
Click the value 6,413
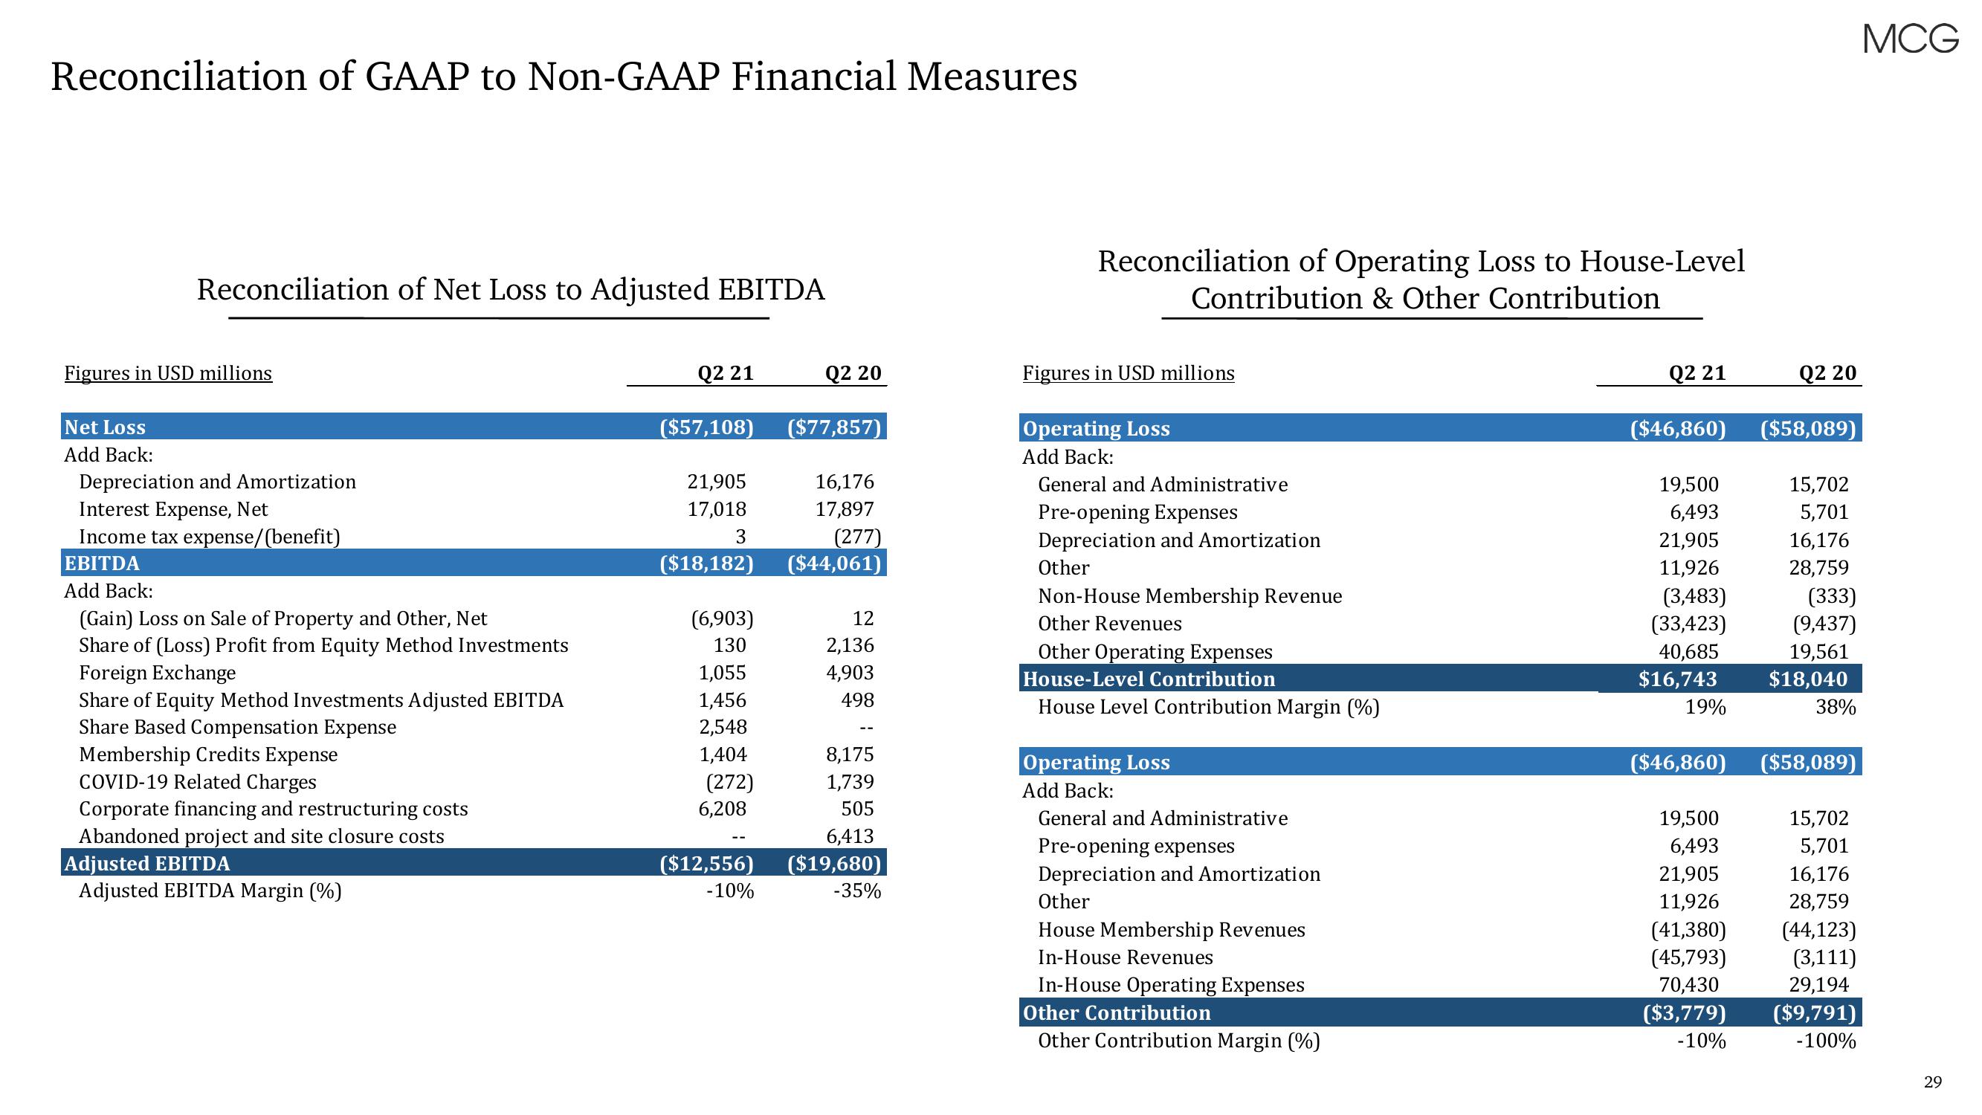(x=850, y=836)
